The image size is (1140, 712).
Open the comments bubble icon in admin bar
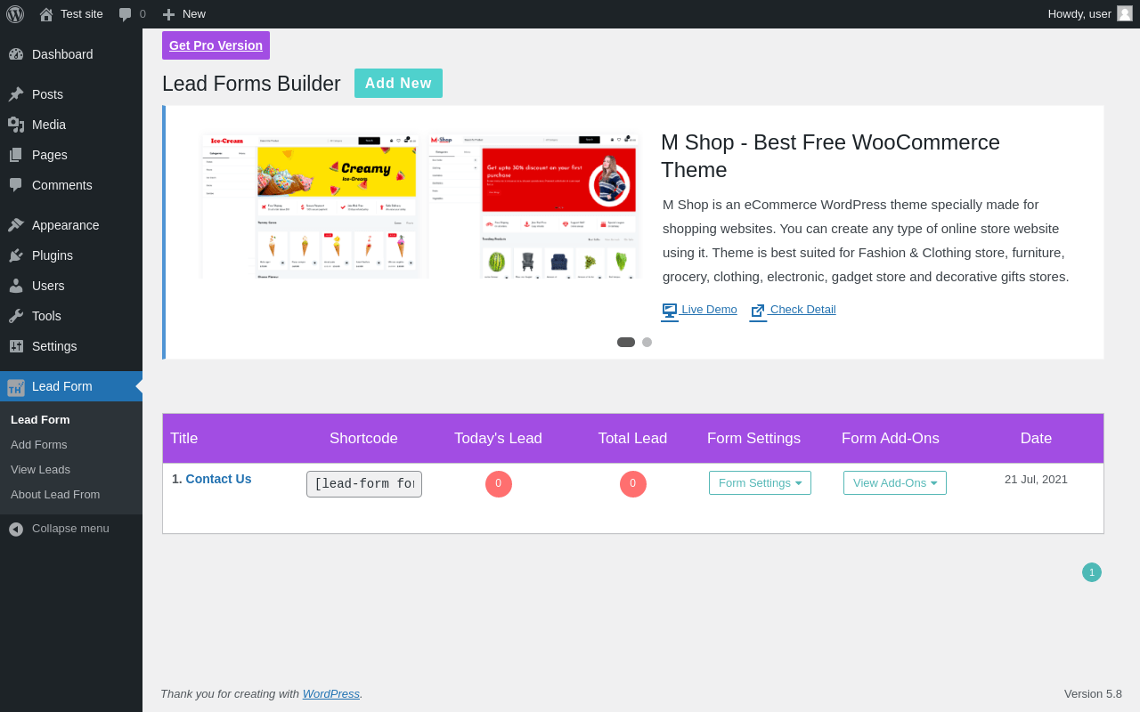pos(126,14)
